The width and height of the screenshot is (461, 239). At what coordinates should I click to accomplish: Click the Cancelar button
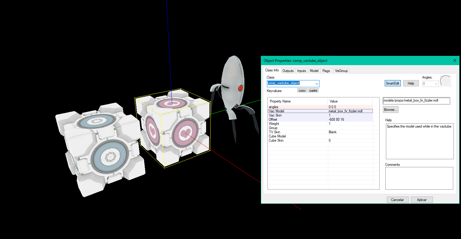(398, 200)
